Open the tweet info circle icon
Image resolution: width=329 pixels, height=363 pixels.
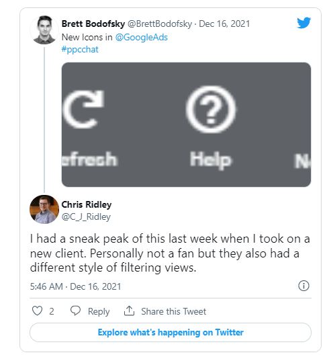point(303,286)
